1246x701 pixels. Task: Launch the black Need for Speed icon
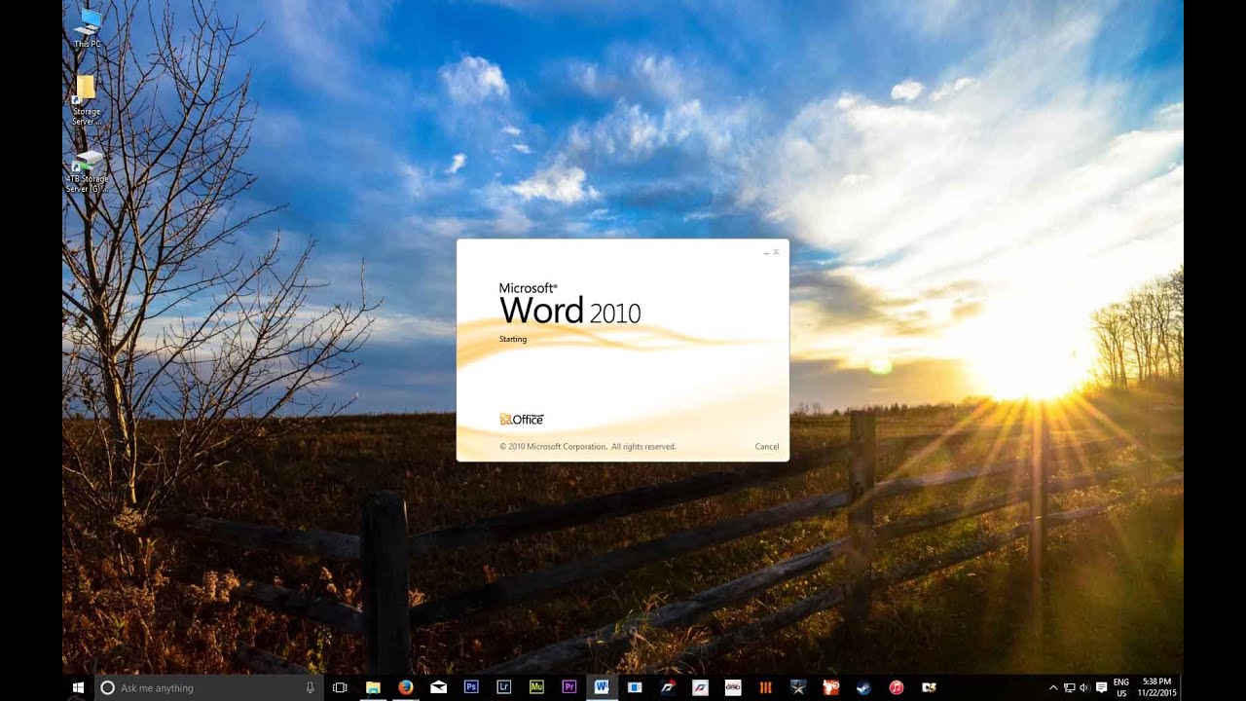[x=668, y=687]
